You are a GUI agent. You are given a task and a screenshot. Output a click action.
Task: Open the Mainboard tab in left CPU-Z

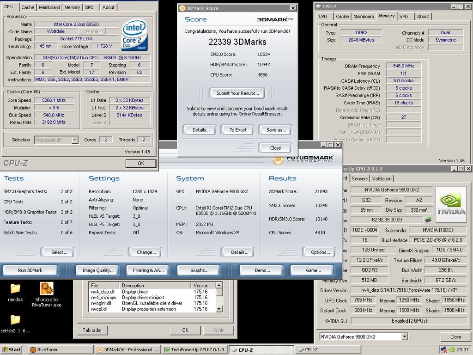(49, 7)
